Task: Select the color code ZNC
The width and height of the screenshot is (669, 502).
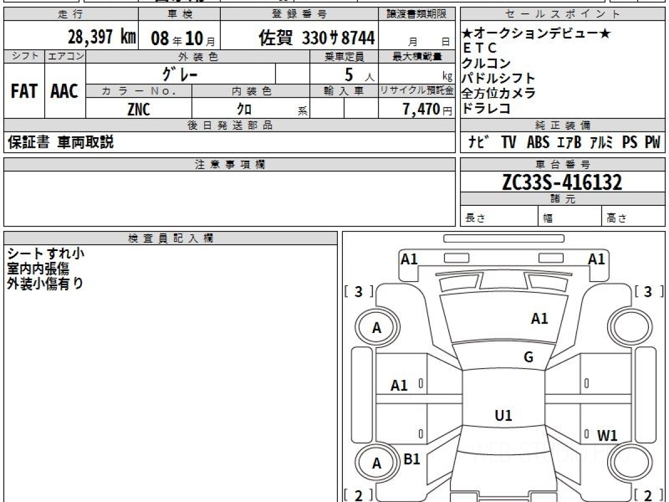Action: pos(139,110)
